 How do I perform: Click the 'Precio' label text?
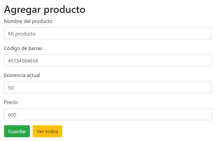coord(11,102)
